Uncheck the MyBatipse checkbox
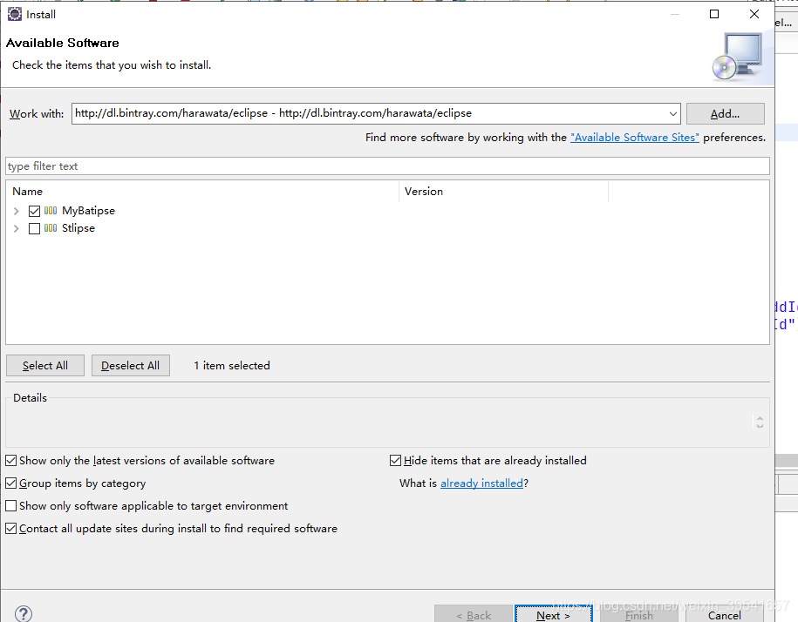Screen dimensions: 798x622 (x=34, y=211)
